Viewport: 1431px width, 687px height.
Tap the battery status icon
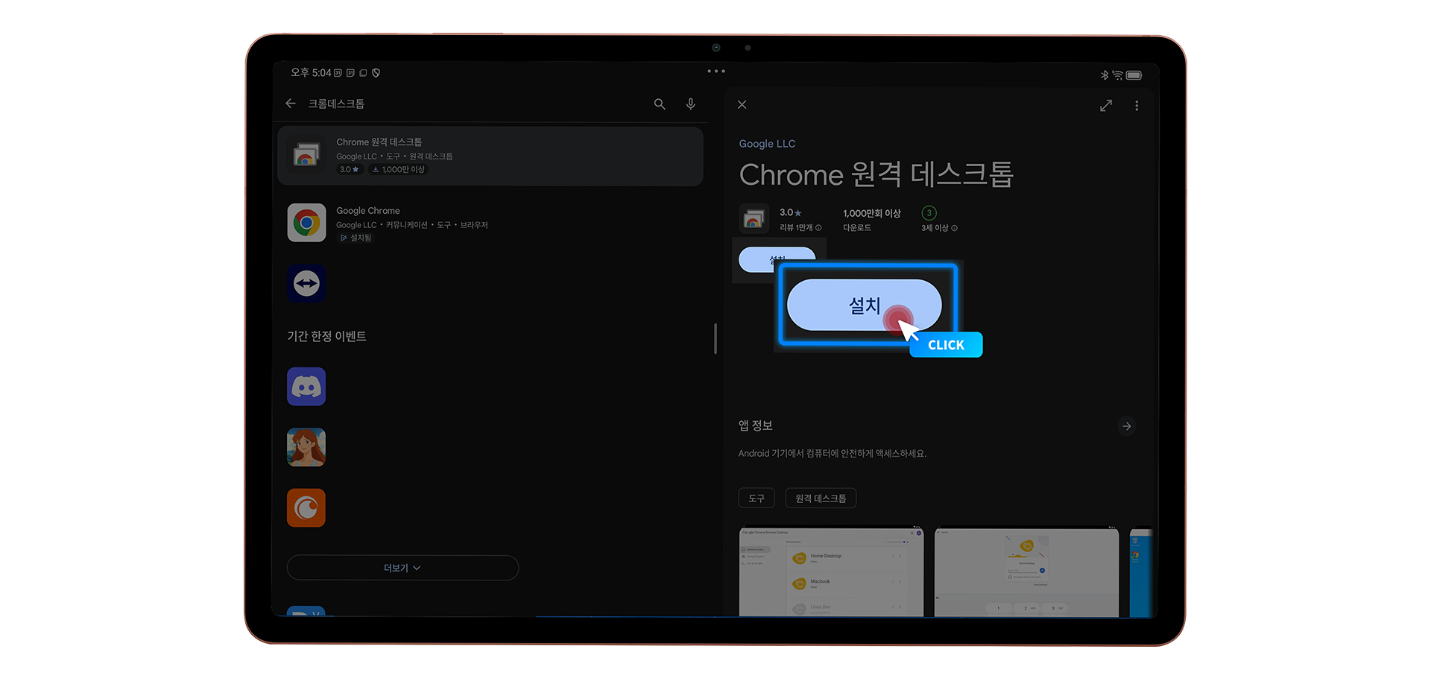point(1134,75)
